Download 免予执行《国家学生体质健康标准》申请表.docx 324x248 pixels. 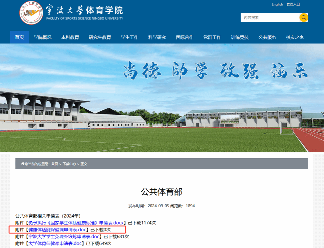(76, 223)
